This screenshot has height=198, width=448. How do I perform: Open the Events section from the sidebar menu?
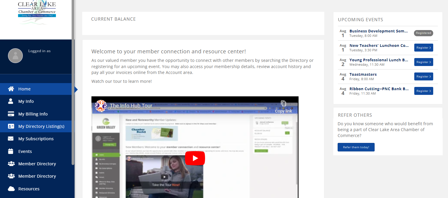[x=25, y=151]
